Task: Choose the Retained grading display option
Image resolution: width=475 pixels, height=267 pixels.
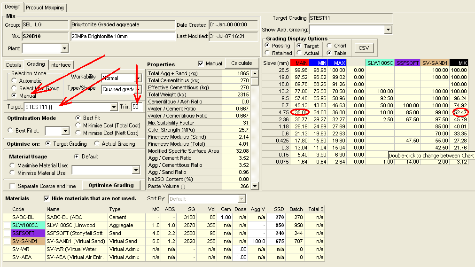Action: (x=268, y=53)
